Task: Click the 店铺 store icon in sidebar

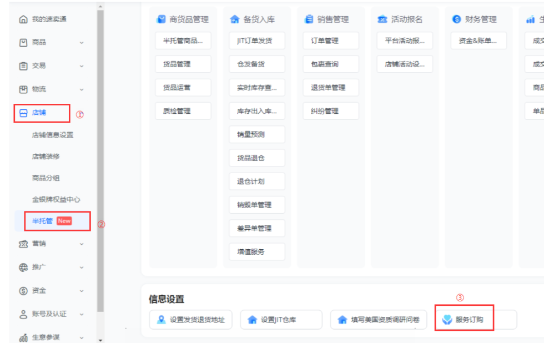Action: coord(23,113)
